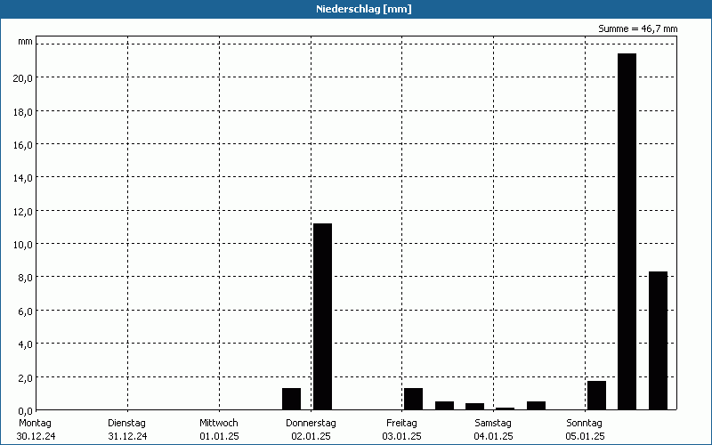Click the Samstag day label
The image size is (712, 445).
[x=493, y=424]
